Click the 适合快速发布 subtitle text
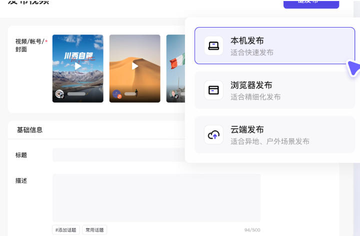 pyautogui.click(x=251, y=52)
